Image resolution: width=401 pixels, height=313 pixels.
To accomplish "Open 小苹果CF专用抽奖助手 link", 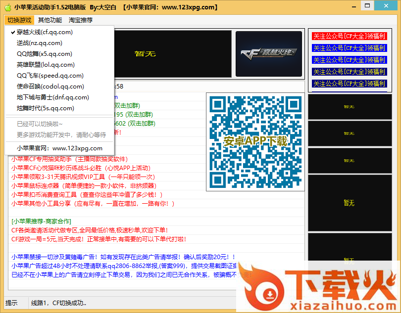I will click(x=69, y=159).
